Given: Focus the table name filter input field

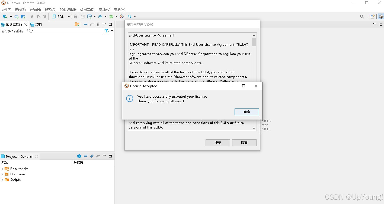Looking at the screenshot, I should point(51,31).
